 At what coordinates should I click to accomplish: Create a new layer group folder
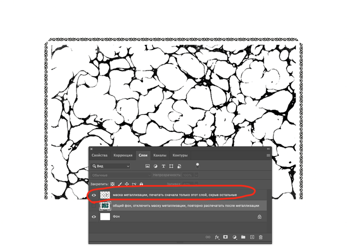click(x=243, y=236)
